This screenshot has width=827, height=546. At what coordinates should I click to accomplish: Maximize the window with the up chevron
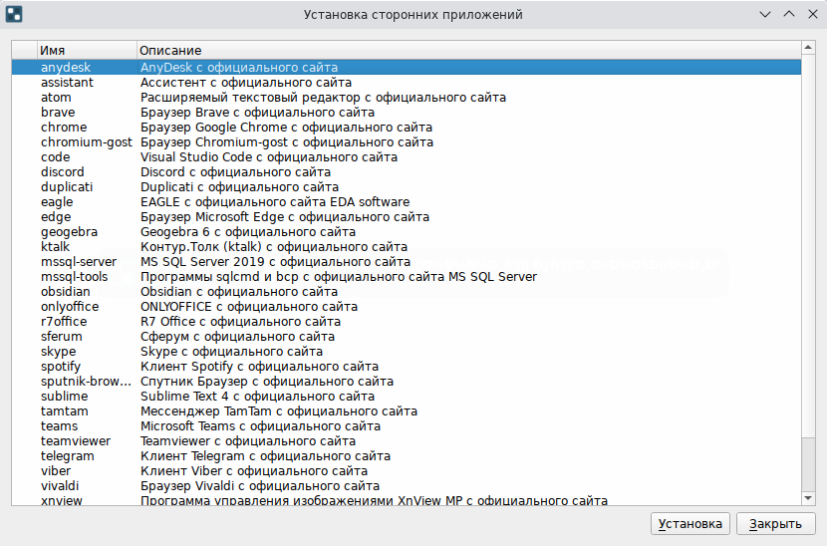click(789, 14)
